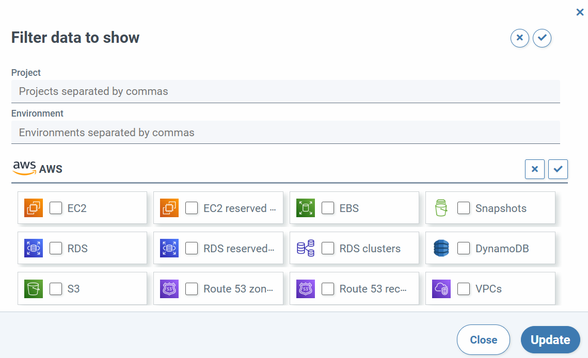Click the 'Environment' field label
Viewport: 588px width, 358px height.
click(37, 113)
